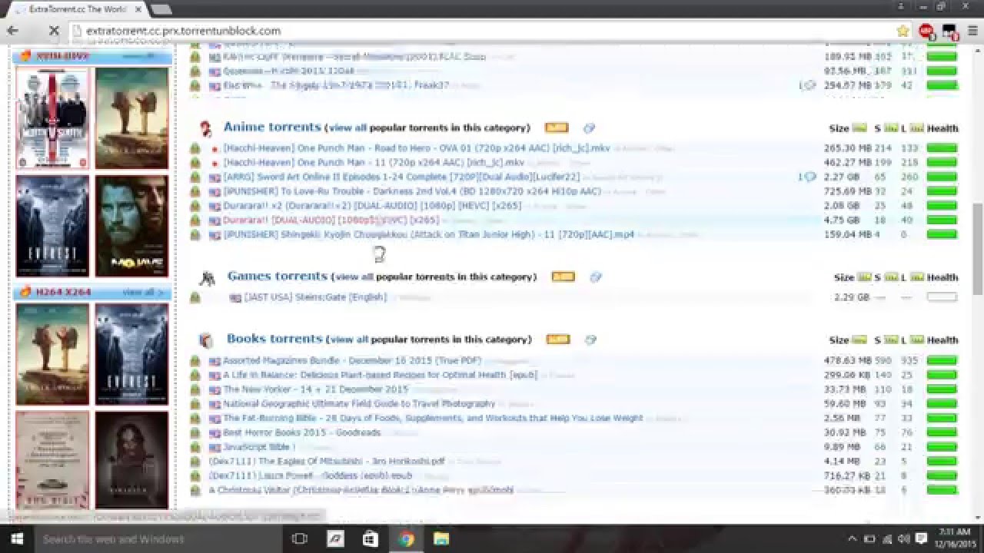Sort Games torrents by the Size column icon

point(864,277)
